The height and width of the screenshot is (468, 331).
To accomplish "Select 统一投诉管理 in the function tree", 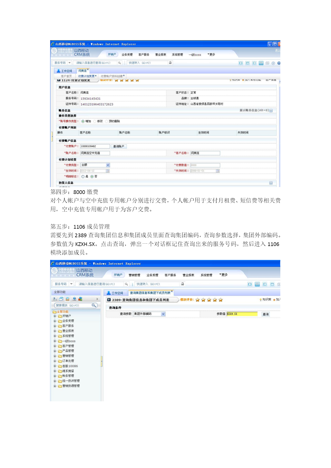I will pyautogui.click(x=71, y=381).
